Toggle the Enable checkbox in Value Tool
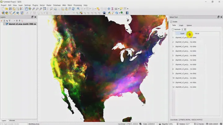The height and width of the screenshot is (125, 223). click(171, 22)
